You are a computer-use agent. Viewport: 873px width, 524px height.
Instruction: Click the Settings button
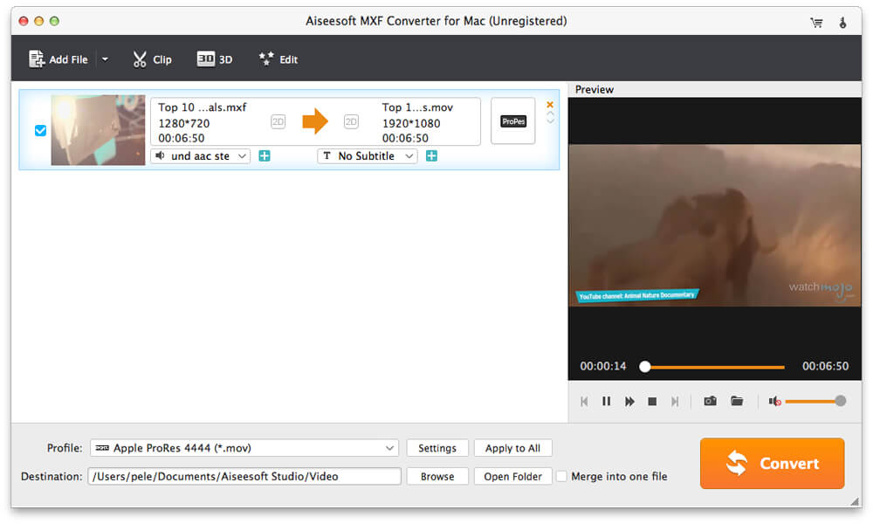pos(437,448)
